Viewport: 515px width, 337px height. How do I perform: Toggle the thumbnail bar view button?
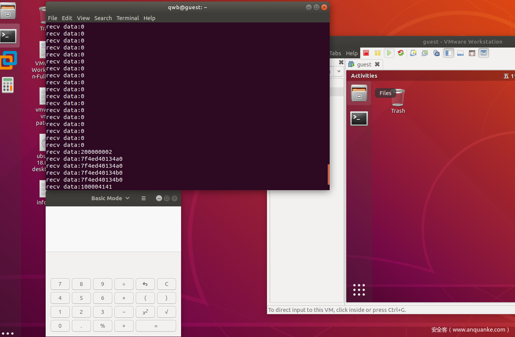click(x=460, y=53)
